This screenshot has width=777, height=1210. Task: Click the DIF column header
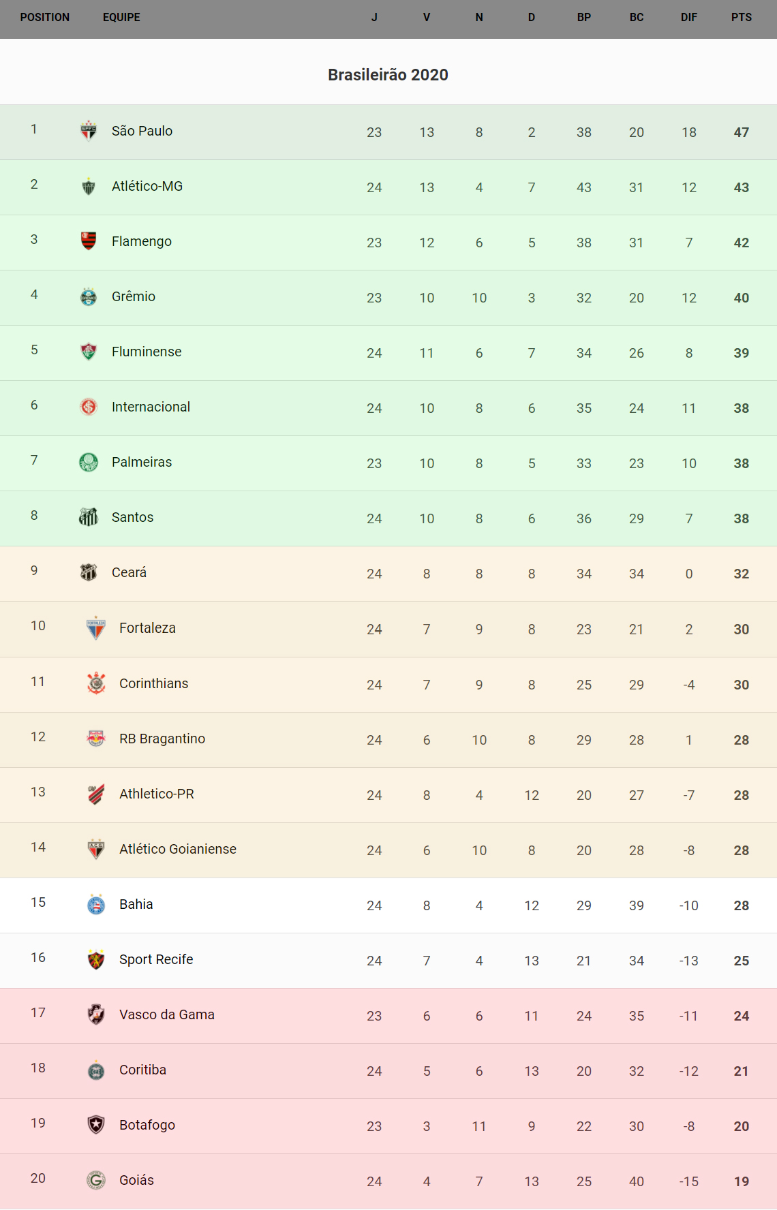point(689,17)
